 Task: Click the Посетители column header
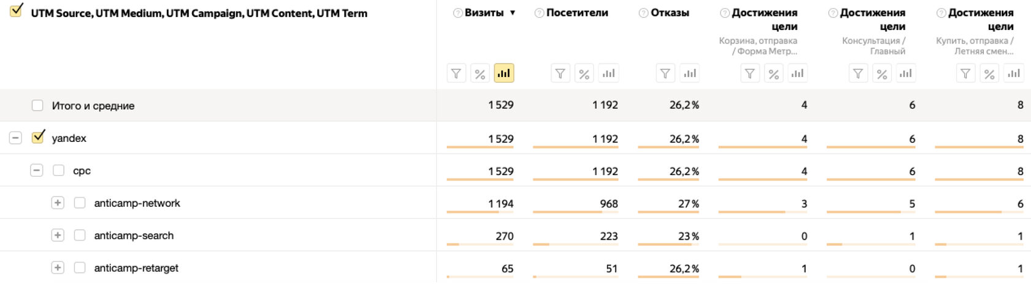[577, 13]
